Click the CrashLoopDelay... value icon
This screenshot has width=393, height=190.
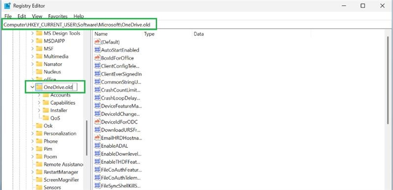point(97,98)
